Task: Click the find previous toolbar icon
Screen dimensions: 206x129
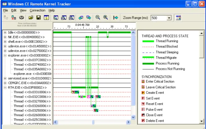Action: [64, 17]
